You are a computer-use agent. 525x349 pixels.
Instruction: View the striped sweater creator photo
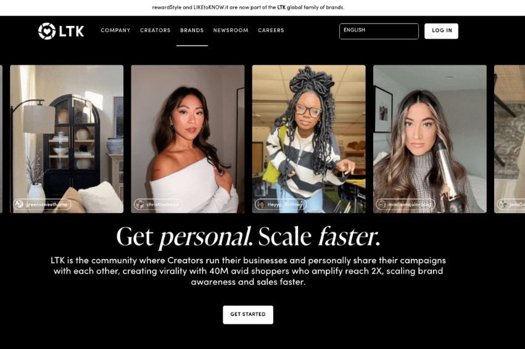[308, 139]
